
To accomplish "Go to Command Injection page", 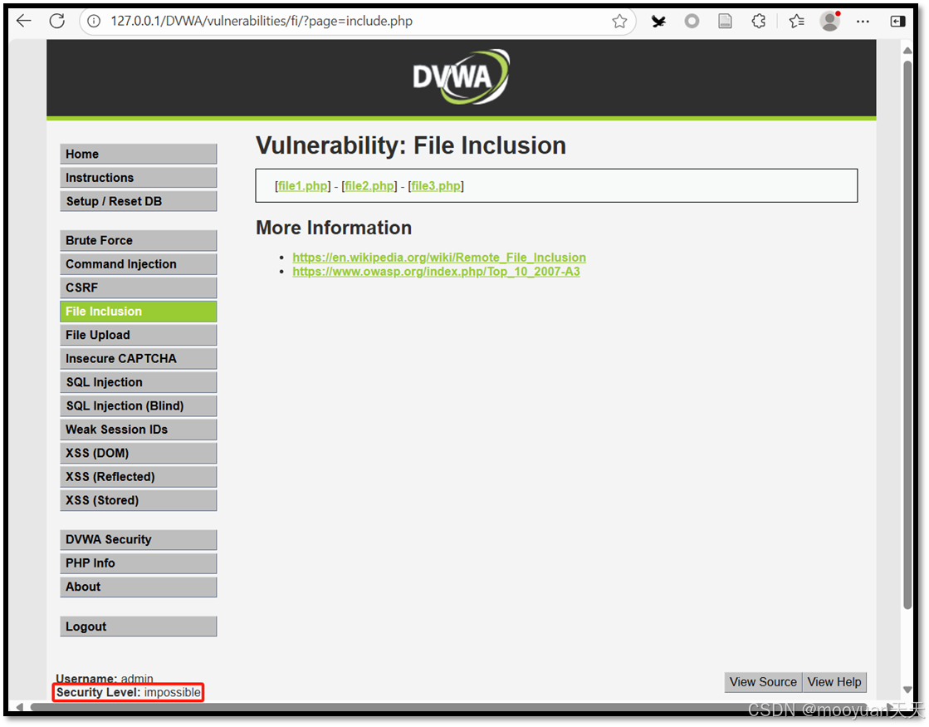I will [x=138, y=264].
